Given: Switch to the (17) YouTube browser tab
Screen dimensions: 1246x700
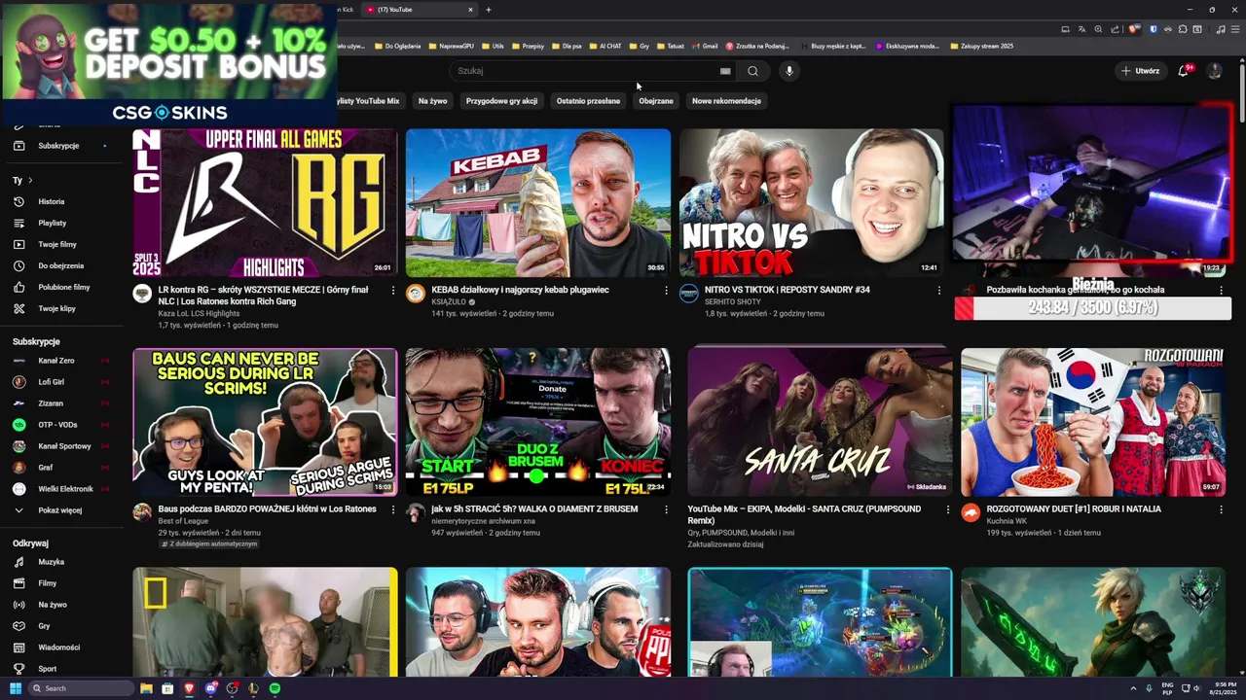Looking at the screenshot, I should coord(419,10).
